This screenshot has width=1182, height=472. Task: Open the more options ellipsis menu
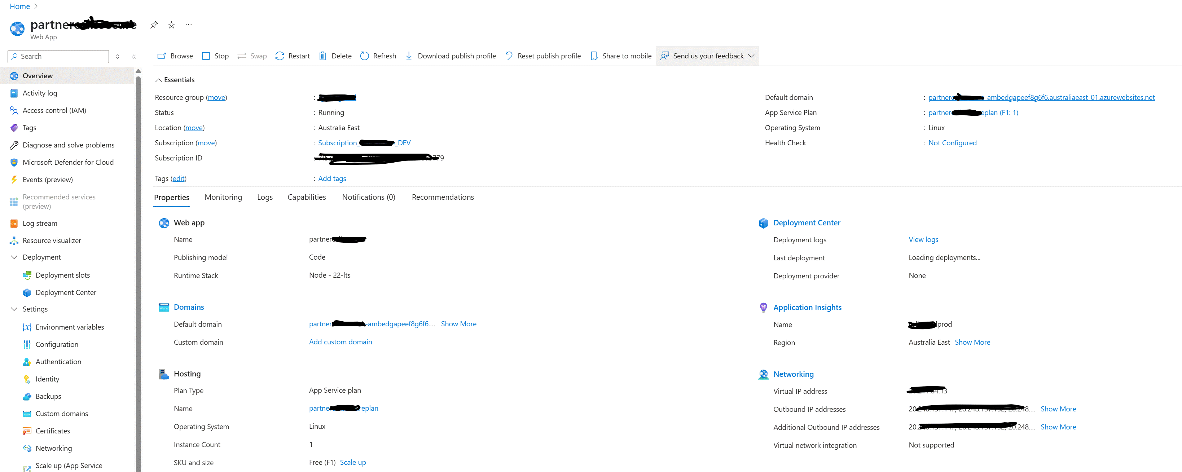189,25
